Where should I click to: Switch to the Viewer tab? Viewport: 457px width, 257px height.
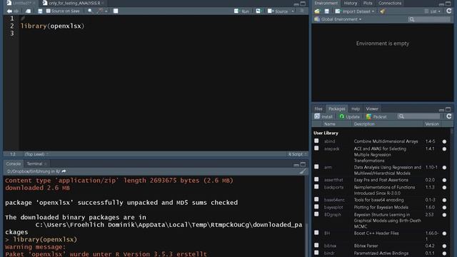point(372,109)
